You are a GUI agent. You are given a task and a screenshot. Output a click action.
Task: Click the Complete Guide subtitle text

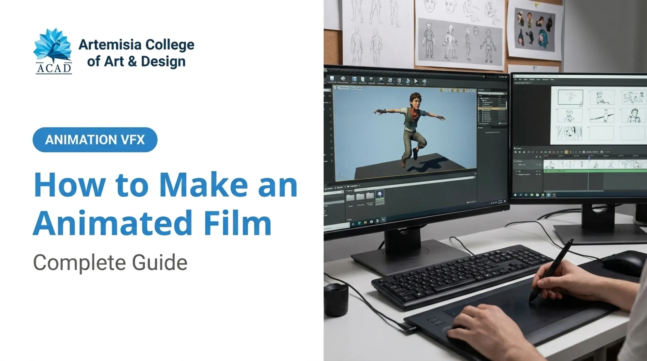[110, 263]
